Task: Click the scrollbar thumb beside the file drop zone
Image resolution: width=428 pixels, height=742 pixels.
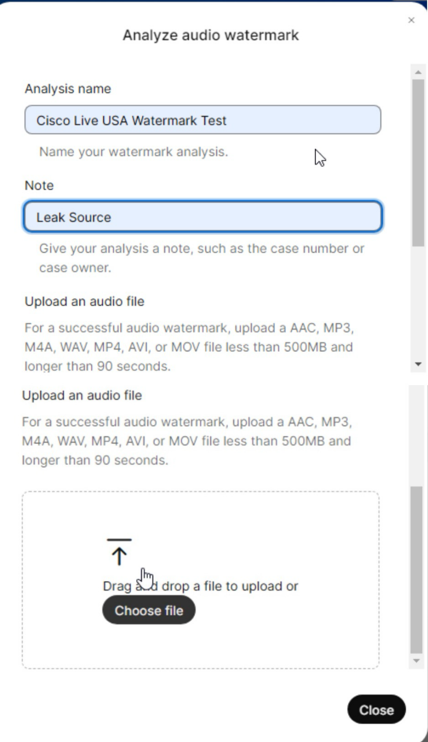Action: 416,570
